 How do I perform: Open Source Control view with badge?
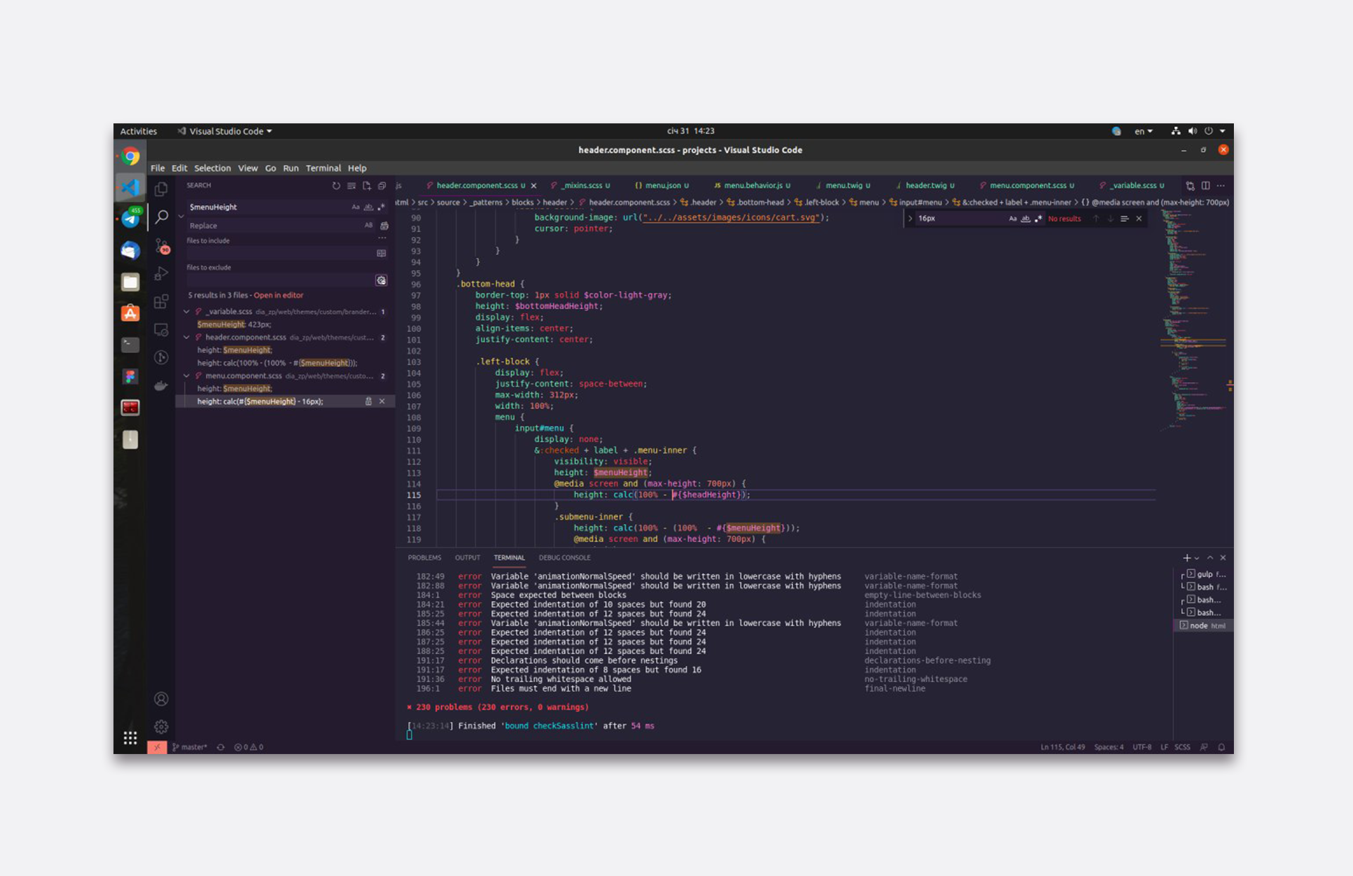161,246
